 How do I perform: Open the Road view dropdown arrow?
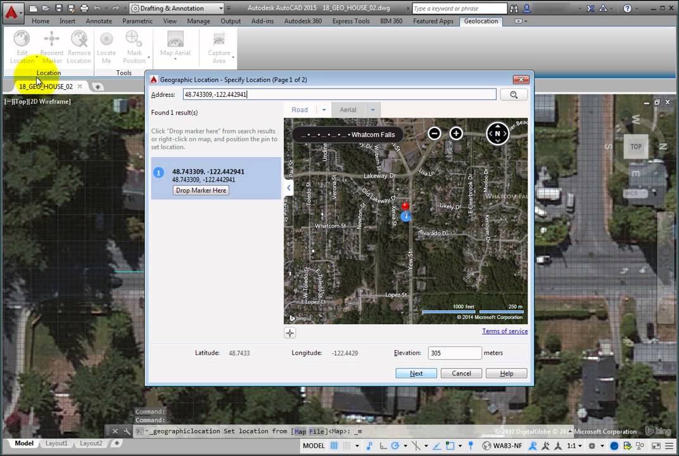(x=324, y=110)
